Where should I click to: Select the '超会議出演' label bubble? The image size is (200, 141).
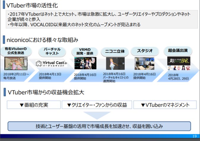(x=178, y=51)
